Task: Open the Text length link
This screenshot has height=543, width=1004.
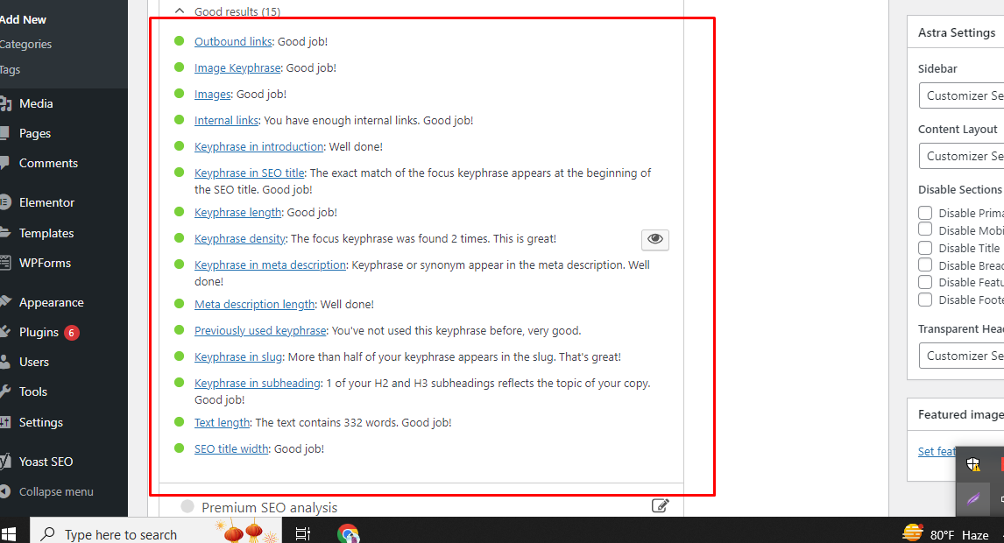Action: [223, 423]
